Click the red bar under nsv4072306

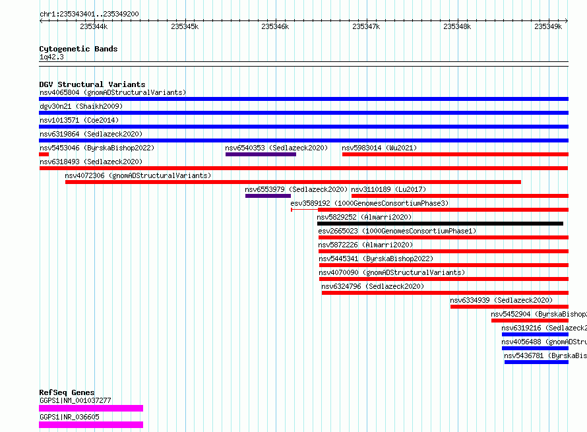[x=293, y=182]
